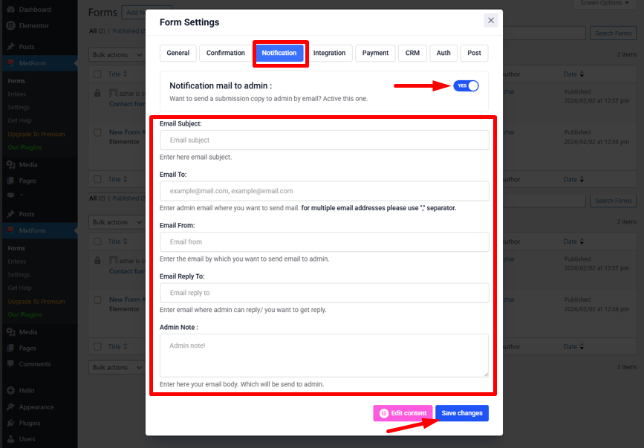Click inside the Email To field
The image size is (644, 448).
pos(324,191)
